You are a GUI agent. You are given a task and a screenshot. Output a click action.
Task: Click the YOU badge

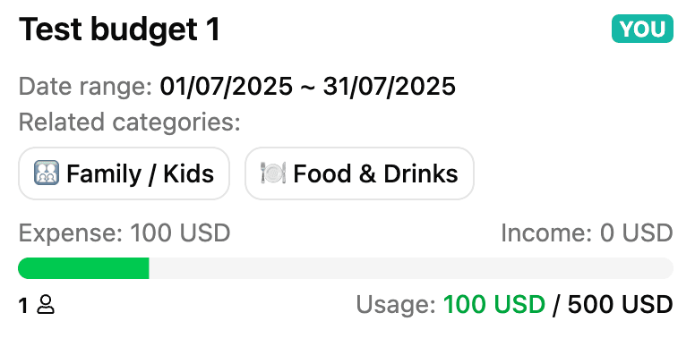pos(642,29)
